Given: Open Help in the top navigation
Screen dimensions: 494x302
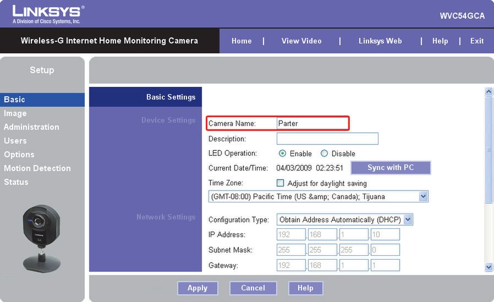Looking at the screenshot, I should 440,41.
